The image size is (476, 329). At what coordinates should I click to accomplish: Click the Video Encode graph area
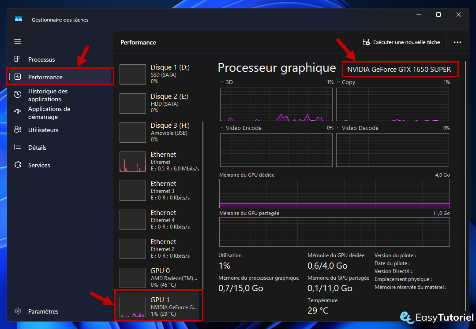tap(276, 150)
